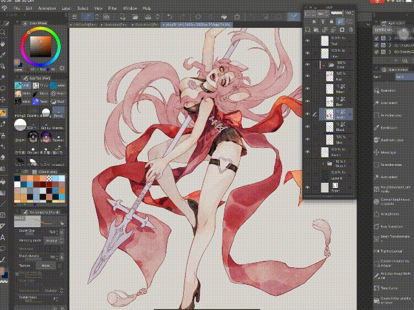Switch to Set 2 in Quick Access
414x310 pixels.
coord(404,77)
